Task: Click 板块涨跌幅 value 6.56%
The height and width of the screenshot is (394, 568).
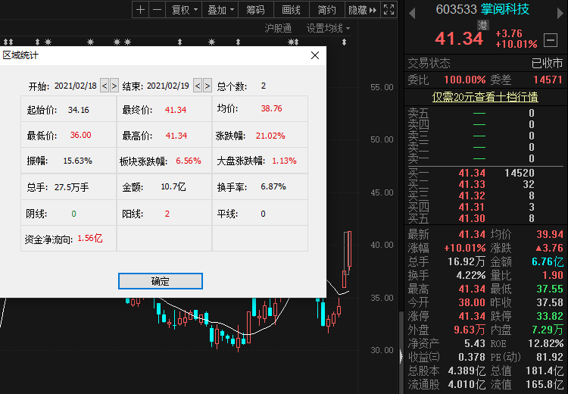Action: [x=189, y=161]
